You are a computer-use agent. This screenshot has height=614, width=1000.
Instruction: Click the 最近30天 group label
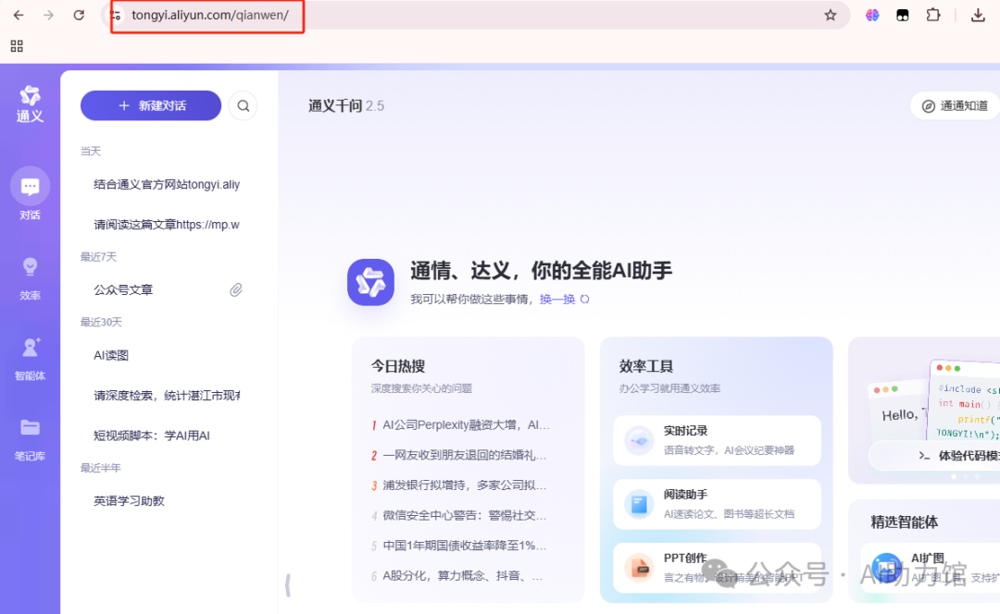(101, 323)
